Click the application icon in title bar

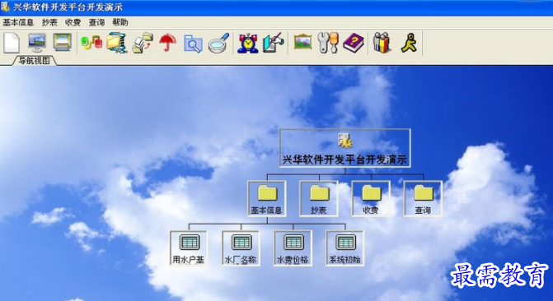pyautogui.click(x=5, y=7)
